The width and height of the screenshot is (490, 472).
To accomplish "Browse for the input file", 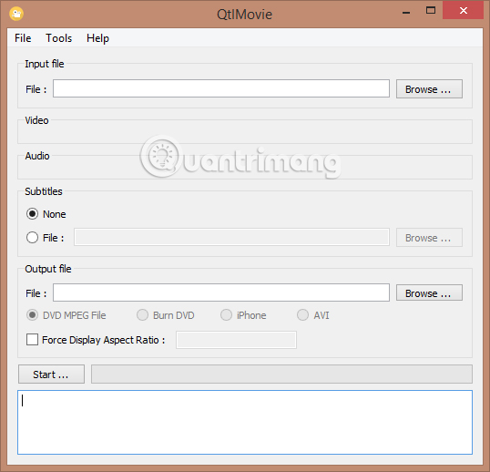I will point(429,88).
